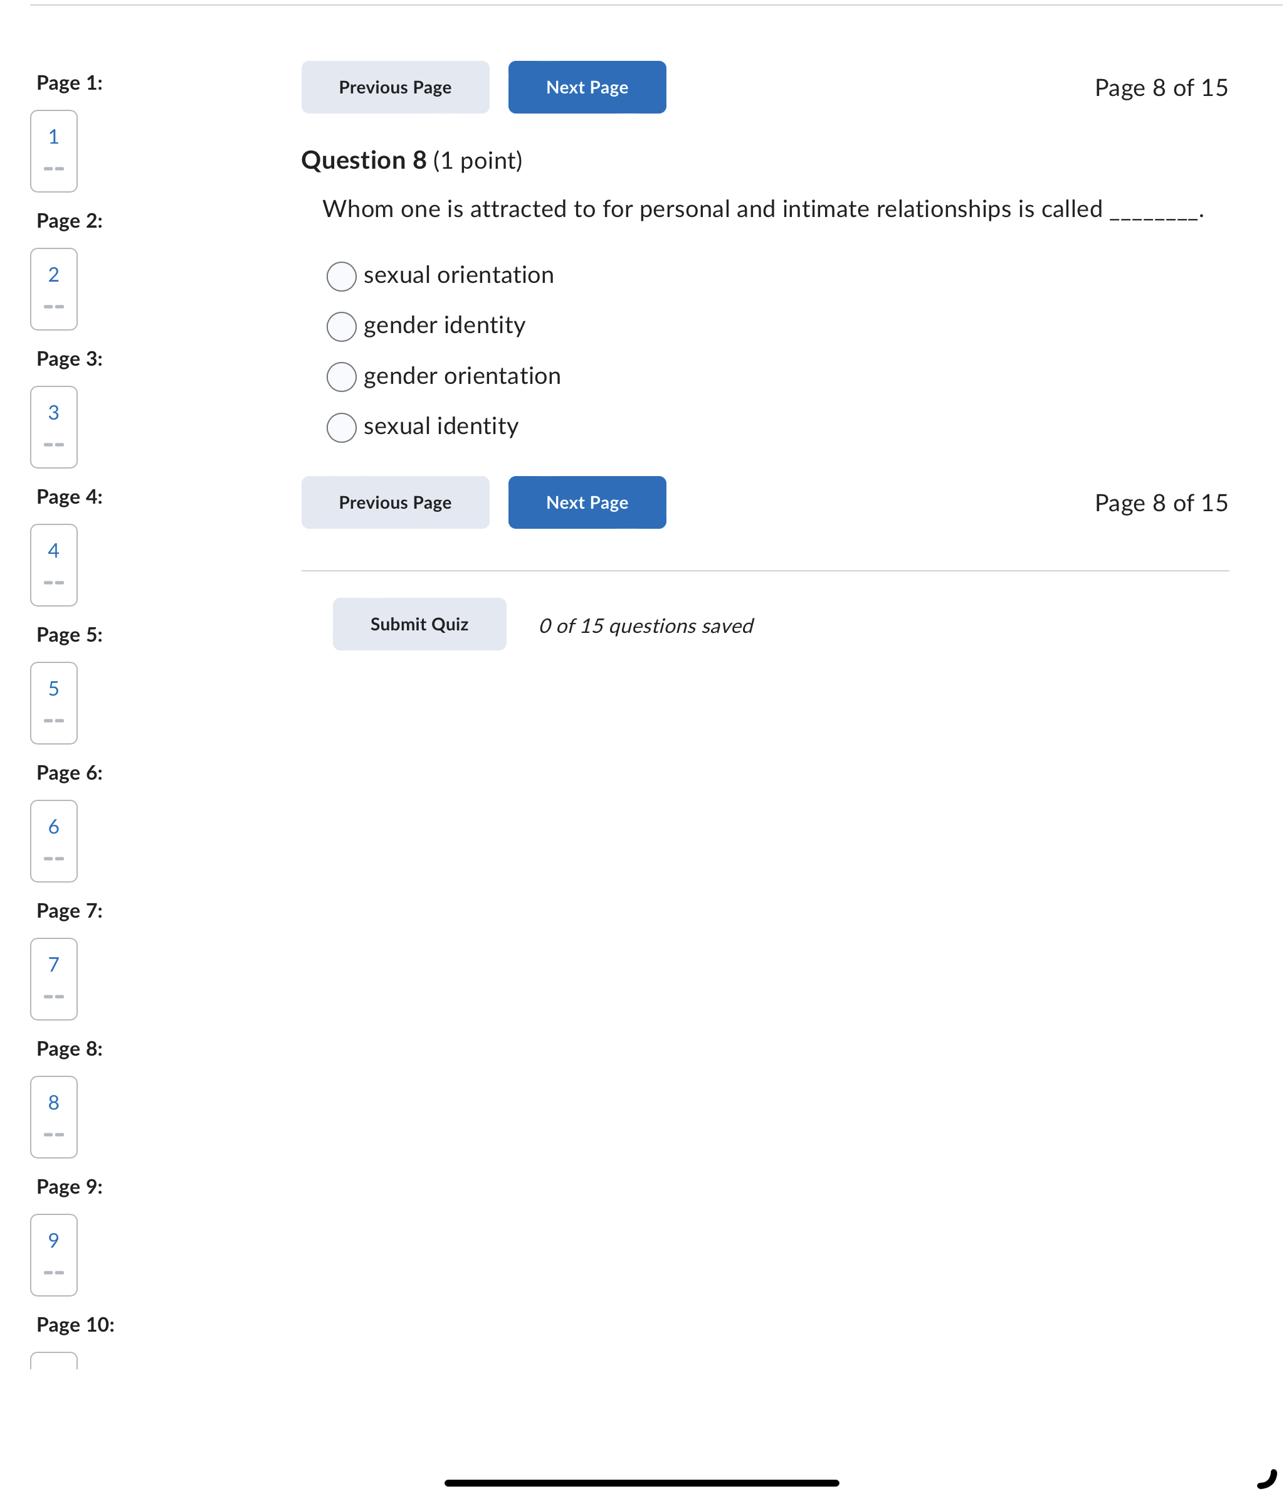This screenshot has height=1496, width=1284.
Task: Select the sexual orientation answer option
Action: click(342, 277)
